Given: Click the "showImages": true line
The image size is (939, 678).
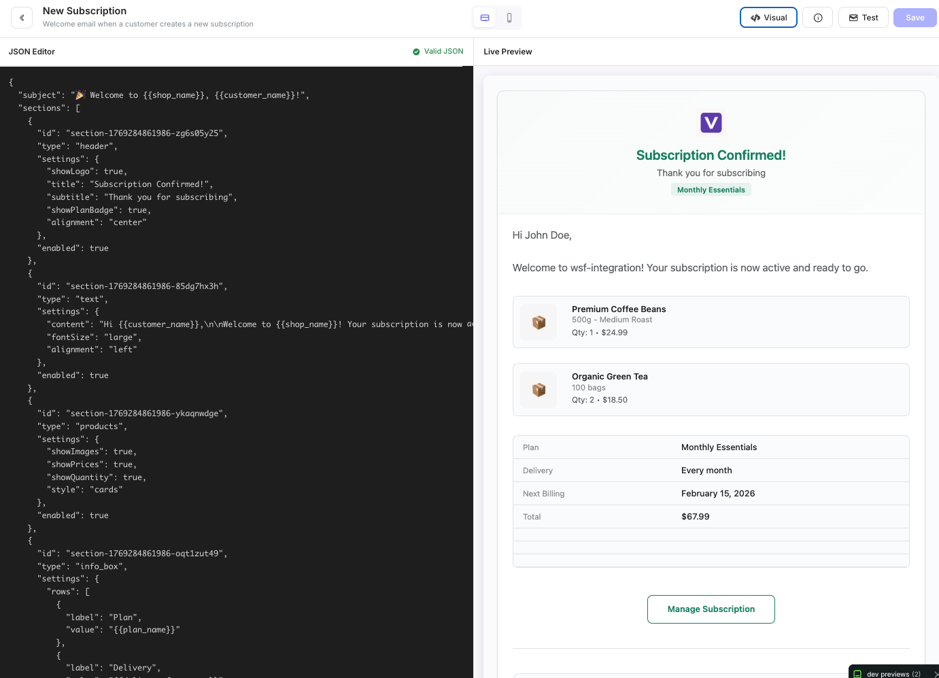Looking at the screenshot, I should (92, 452).
